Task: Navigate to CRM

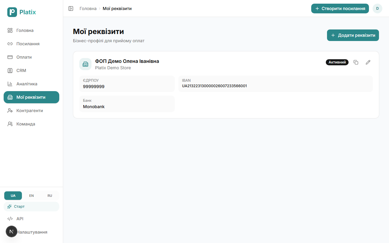Action: [x=31, y=70]
